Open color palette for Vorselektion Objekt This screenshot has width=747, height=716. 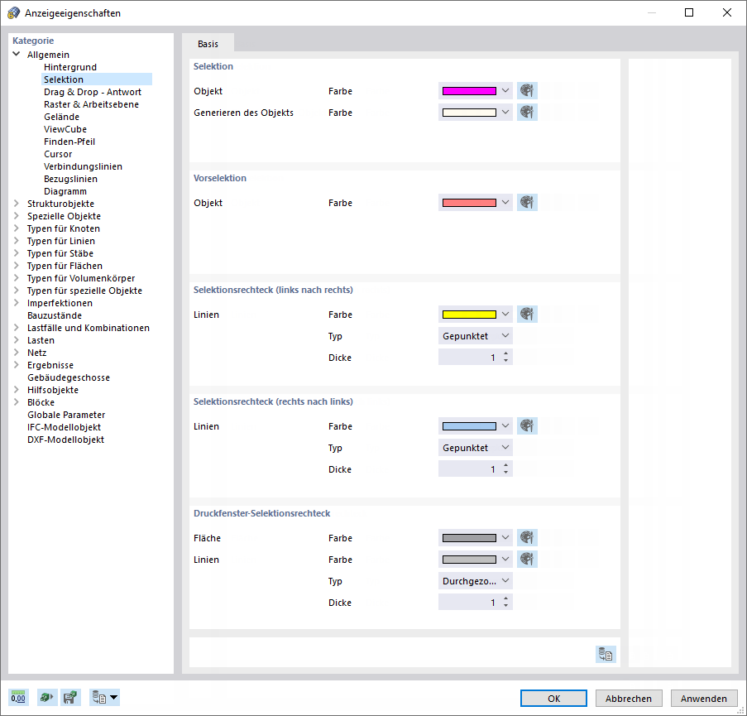click(527, 202)
